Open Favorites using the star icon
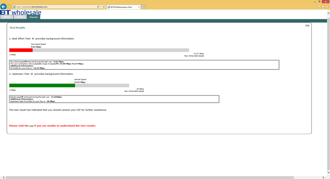Image resolution: width=330 pixels, height=179 pixels. tap(323, 7)
